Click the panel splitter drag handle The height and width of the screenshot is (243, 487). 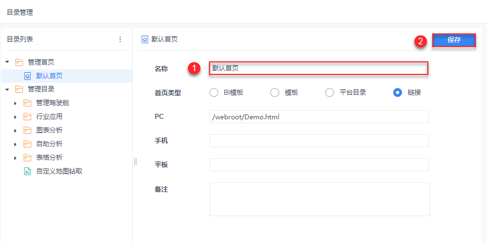[x=135, y=161]
